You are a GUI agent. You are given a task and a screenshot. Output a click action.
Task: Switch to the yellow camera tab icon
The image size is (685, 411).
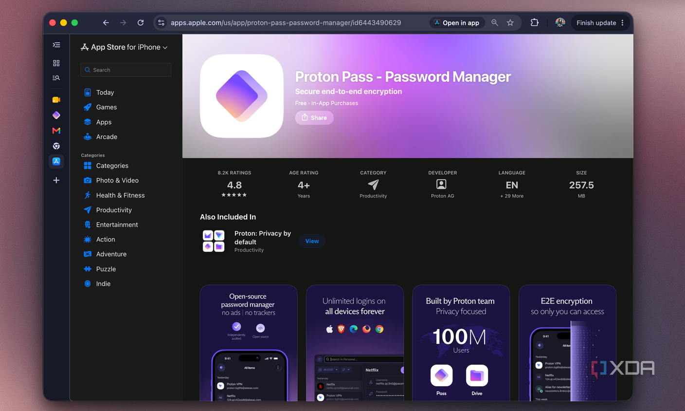56,100
